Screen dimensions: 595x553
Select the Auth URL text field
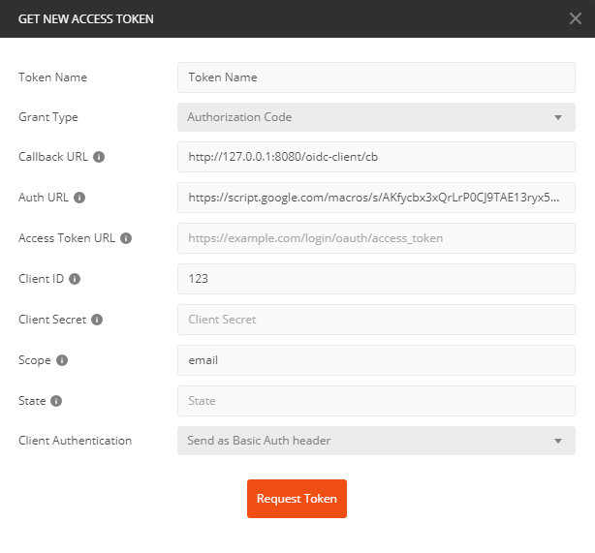coord(376,198)
